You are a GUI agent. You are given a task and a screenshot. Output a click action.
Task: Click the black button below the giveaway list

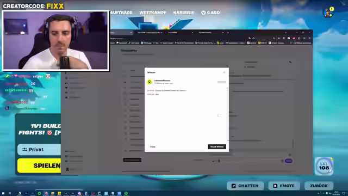pos(132,160)
